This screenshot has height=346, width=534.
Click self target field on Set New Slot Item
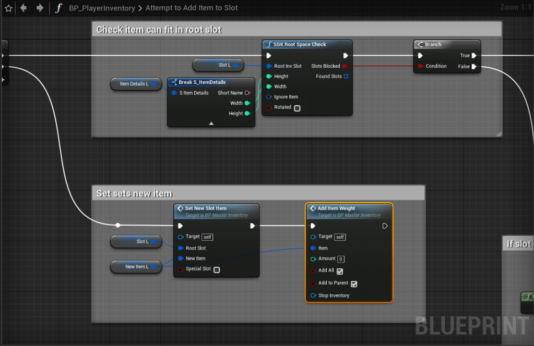207,237
